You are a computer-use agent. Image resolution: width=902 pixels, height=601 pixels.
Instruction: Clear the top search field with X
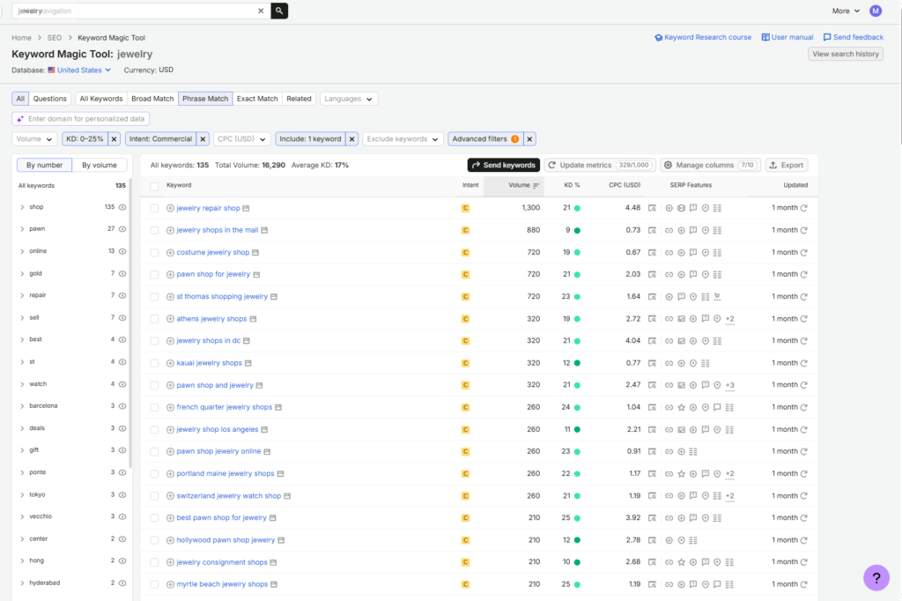click(x=261, y=11)
